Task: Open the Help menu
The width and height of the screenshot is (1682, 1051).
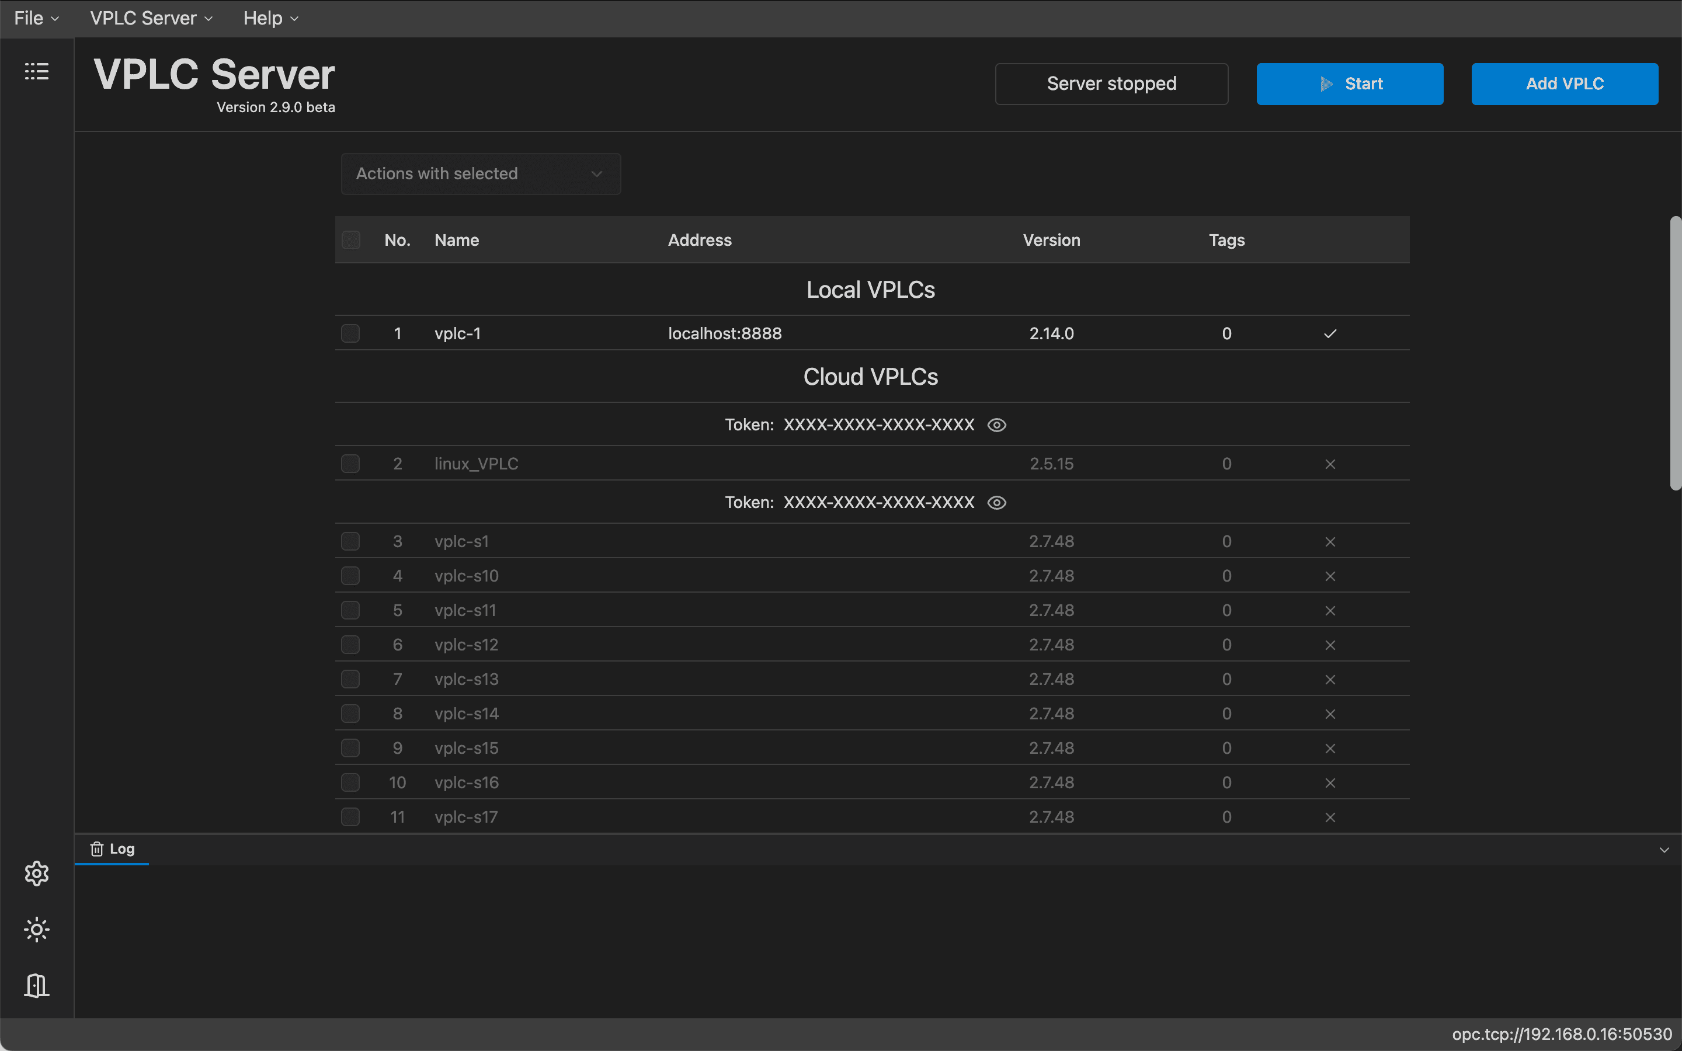Action: point(270,18)
